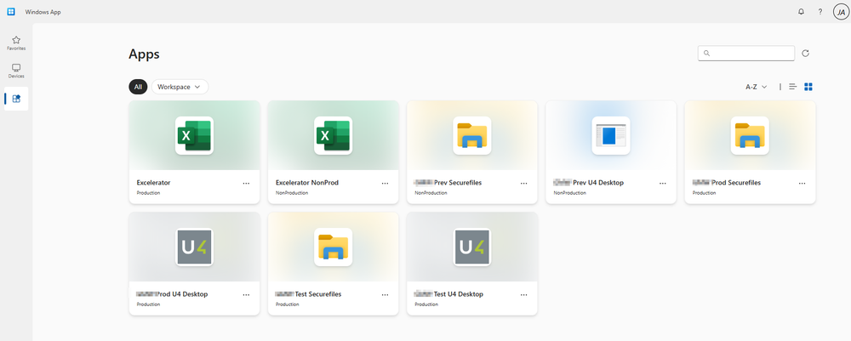The width and height of the screenshot is (851, 341).
Task: Open notifications bell icon
Action: [x=801, y=11]
